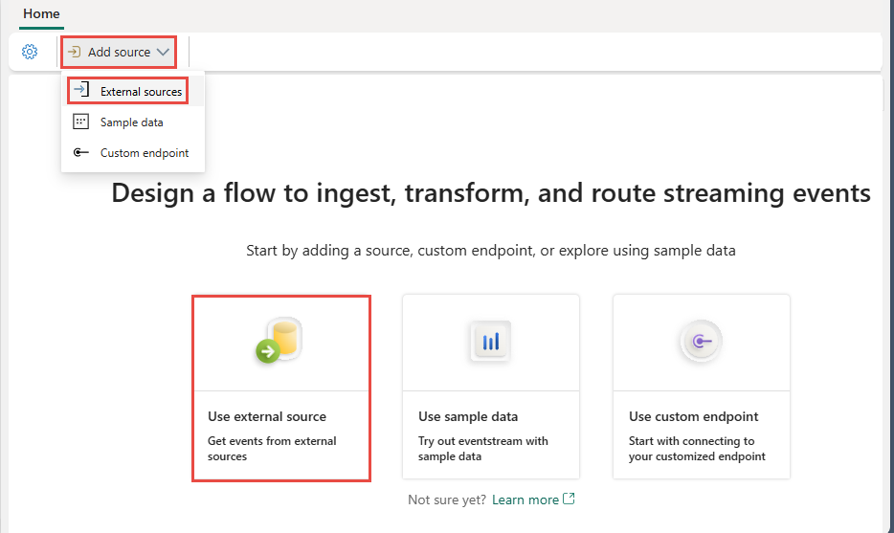
Task: Expand the Add source dropdown chevron
Action: click(163, 52)
